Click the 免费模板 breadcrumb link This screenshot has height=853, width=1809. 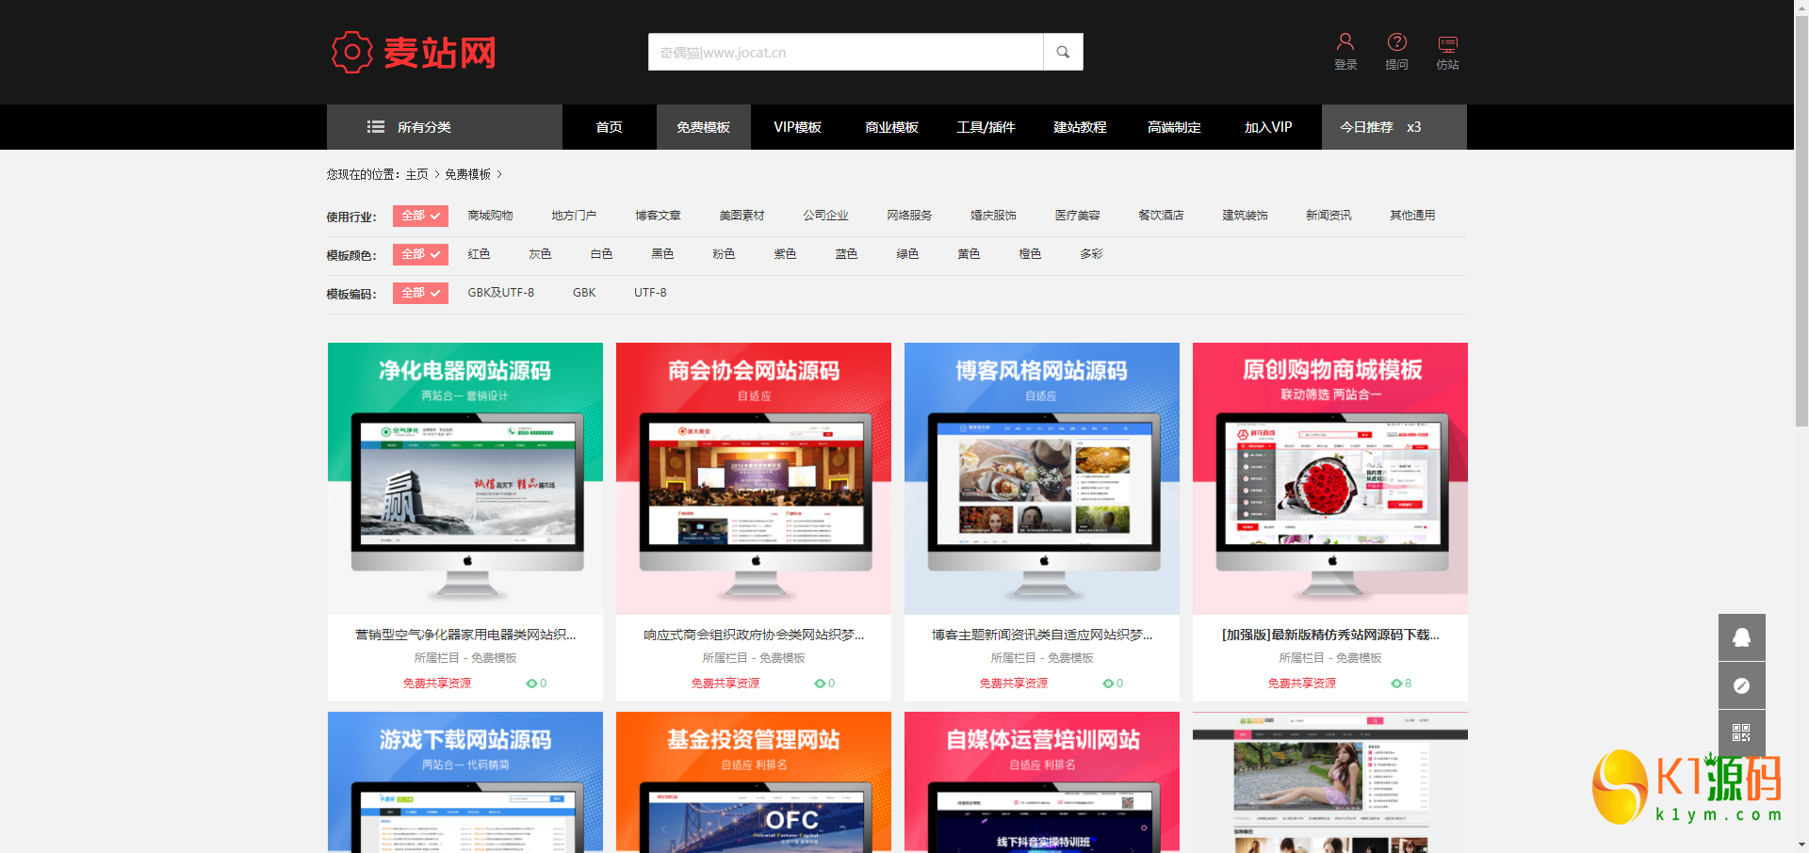point(468,174)
